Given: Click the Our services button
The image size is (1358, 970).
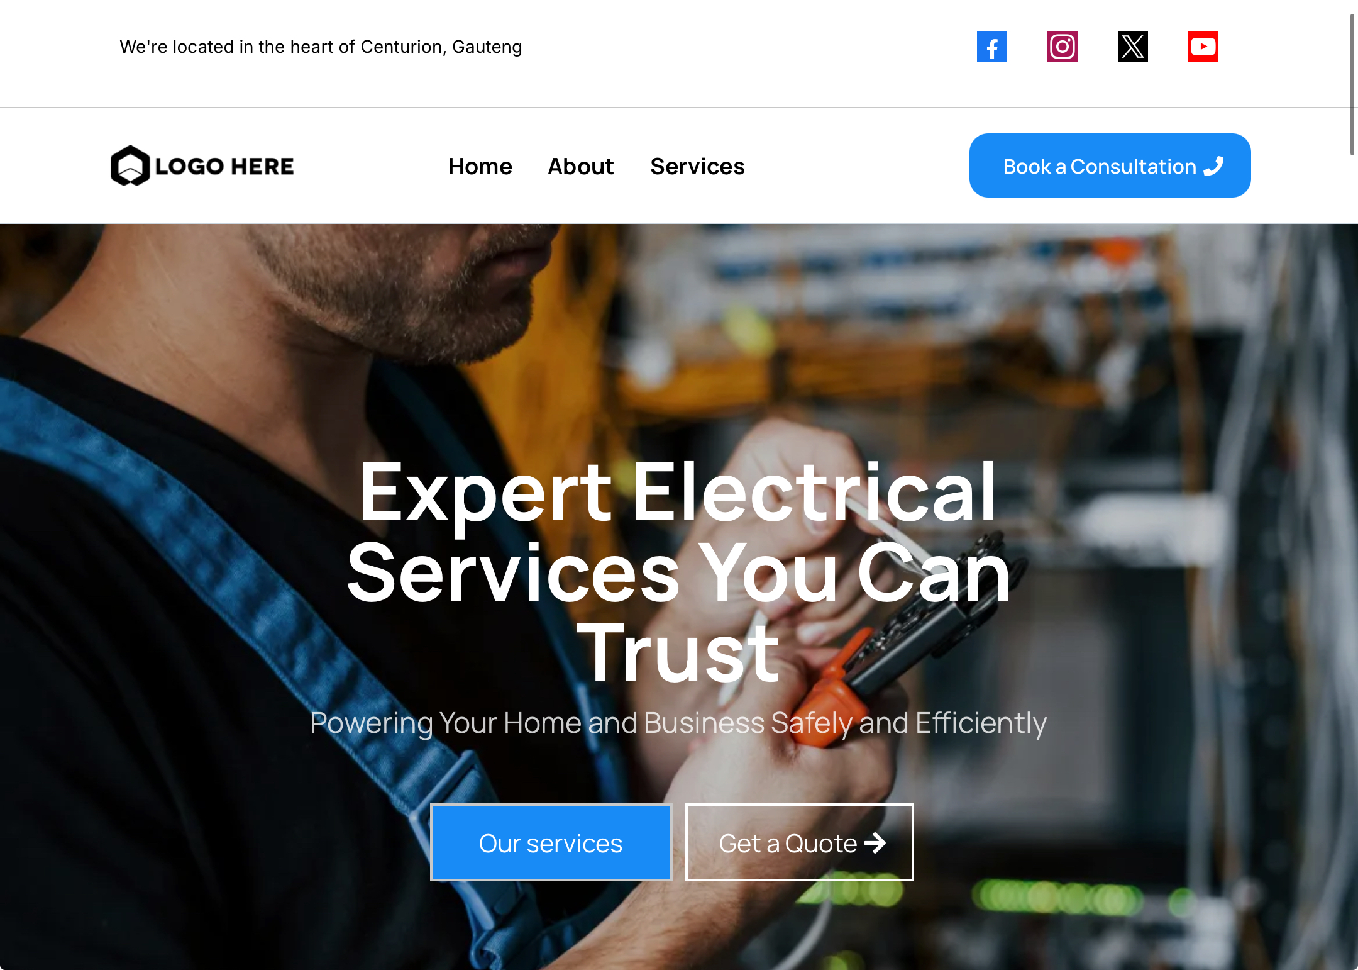Looking at the screenshot, I should coord(551,842).
